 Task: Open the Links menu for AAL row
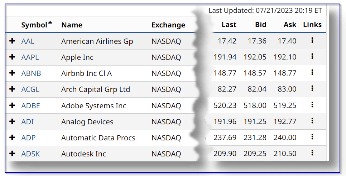312,41
